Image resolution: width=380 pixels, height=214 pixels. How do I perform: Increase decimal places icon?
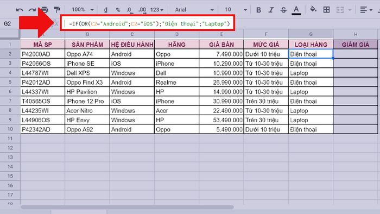pos(142,10)
